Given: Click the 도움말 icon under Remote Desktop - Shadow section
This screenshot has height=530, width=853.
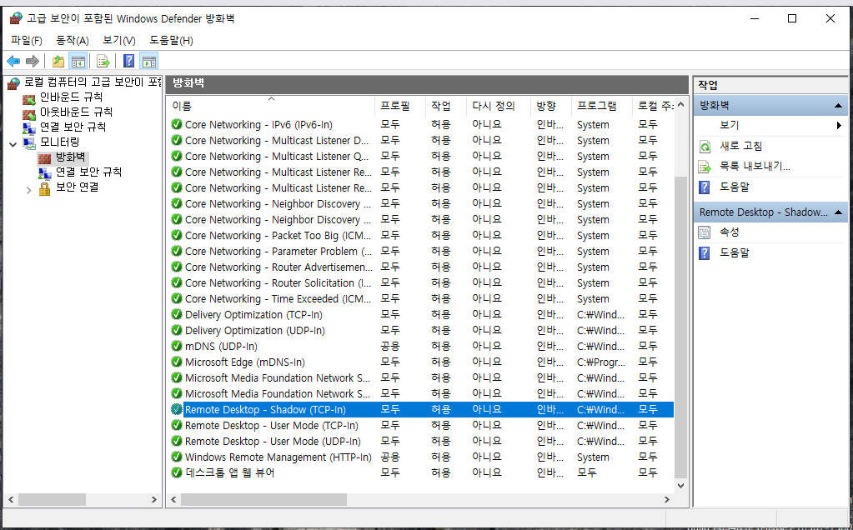Looking at the screenshot, I should [705, 253].
